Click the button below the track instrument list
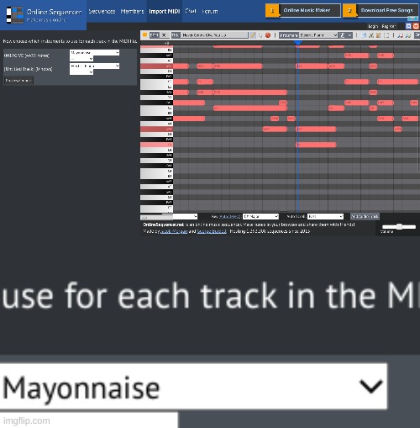The width and height of the screenshot is (420, 428). coord(18,81)
